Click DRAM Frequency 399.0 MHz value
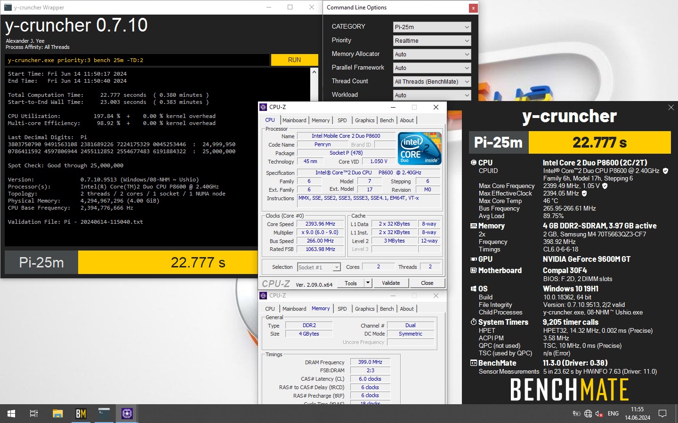This screenshot has width=678, height=423. 370,362
